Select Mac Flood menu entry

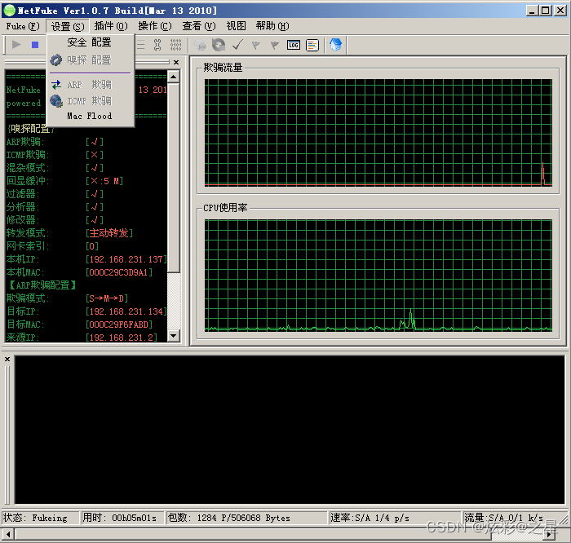pos(91,116)
